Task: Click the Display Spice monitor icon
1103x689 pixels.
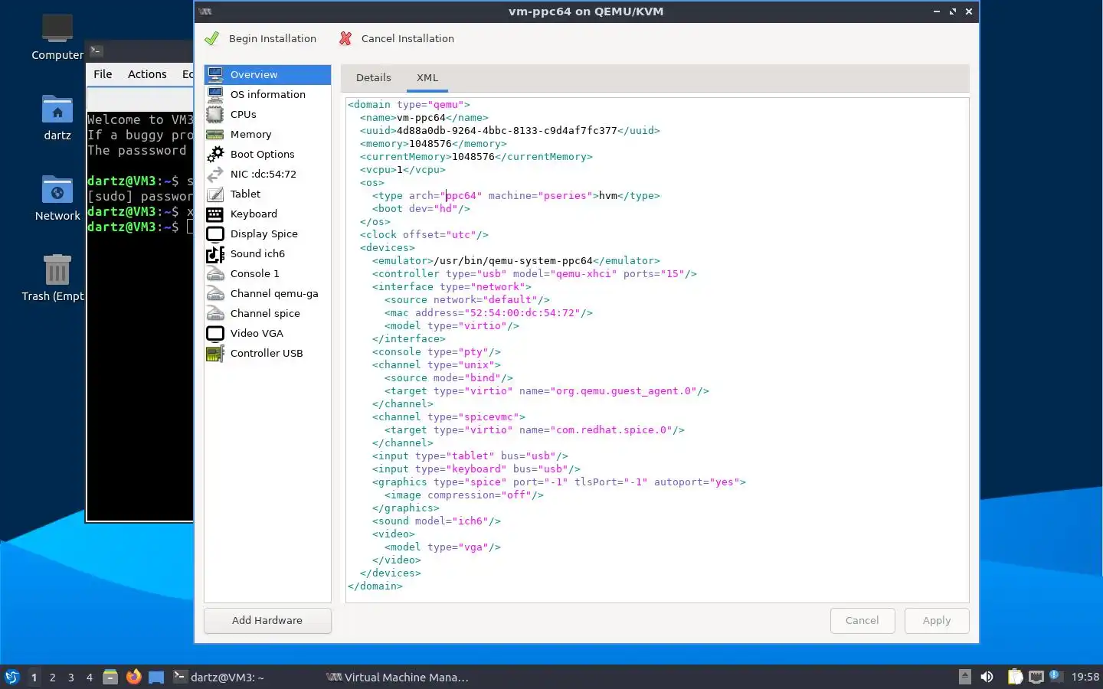Action: click(215, 233)
